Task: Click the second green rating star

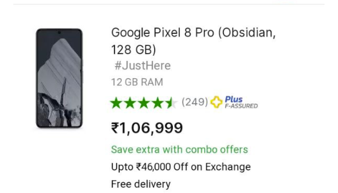Action: [x=130, y=102]
